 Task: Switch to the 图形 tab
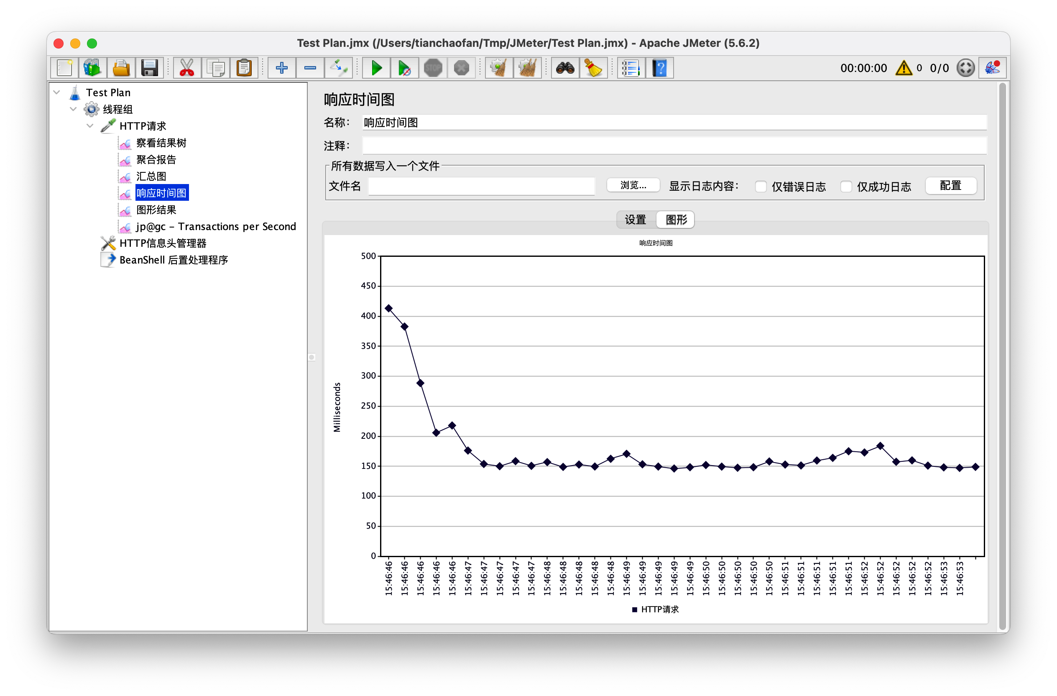(677, 220)
